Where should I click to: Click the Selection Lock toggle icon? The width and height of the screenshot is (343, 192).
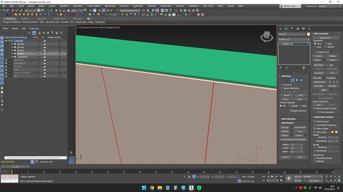point(189,177)
